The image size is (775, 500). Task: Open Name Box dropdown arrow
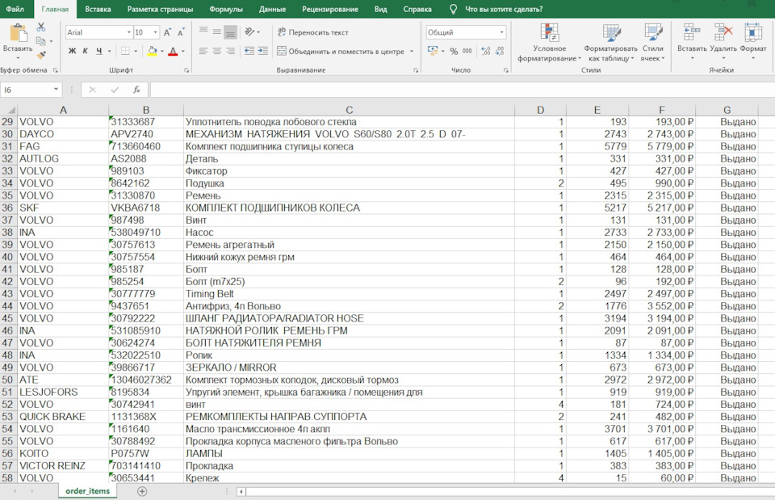pyautogui.click(x=56, y=90)
